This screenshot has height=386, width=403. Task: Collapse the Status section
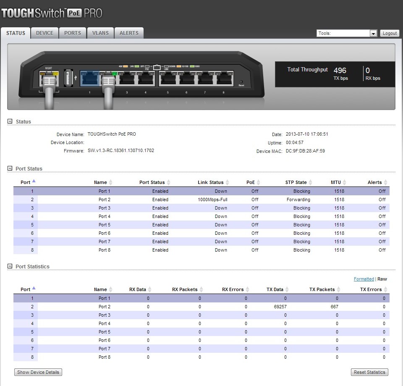[x=10, y=121]
